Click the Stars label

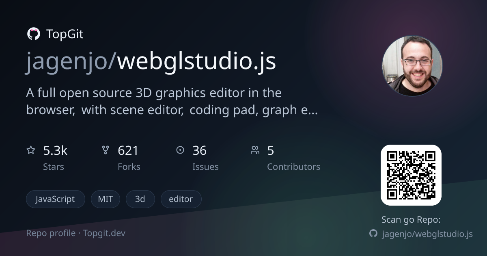(54, 167)
